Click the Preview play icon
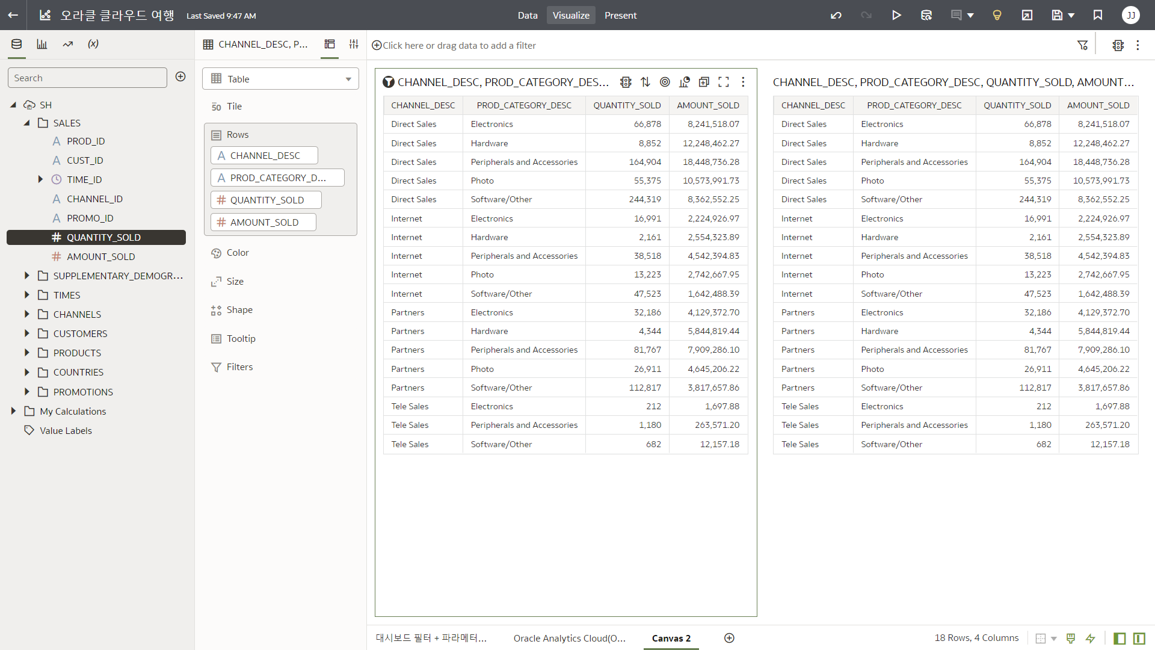The height and width of the screenshot is (650, 1155). click(896, 15)
